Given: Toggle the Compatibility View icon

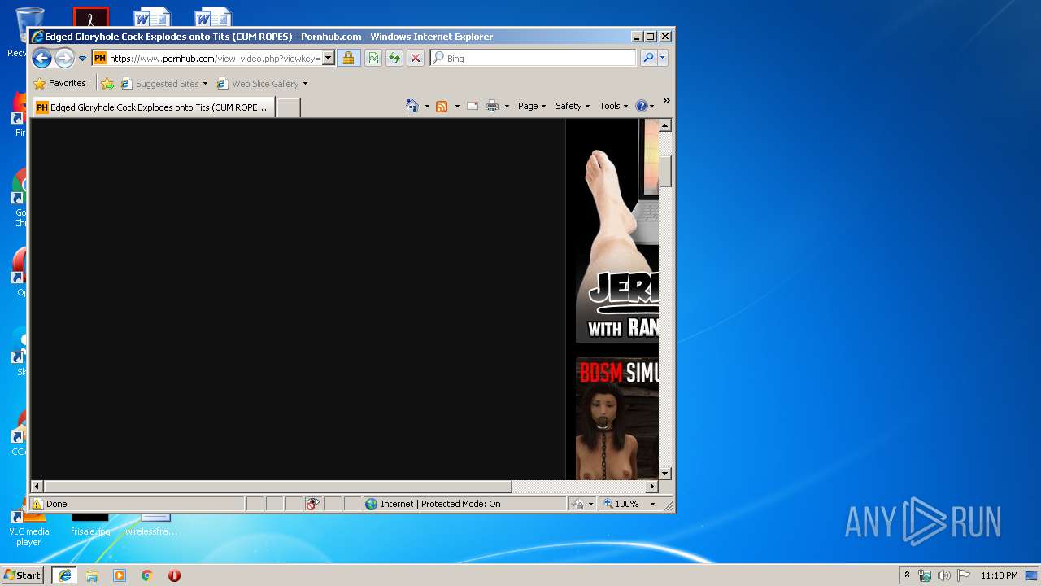Looking at the screenshot, I should click(373, 58).
